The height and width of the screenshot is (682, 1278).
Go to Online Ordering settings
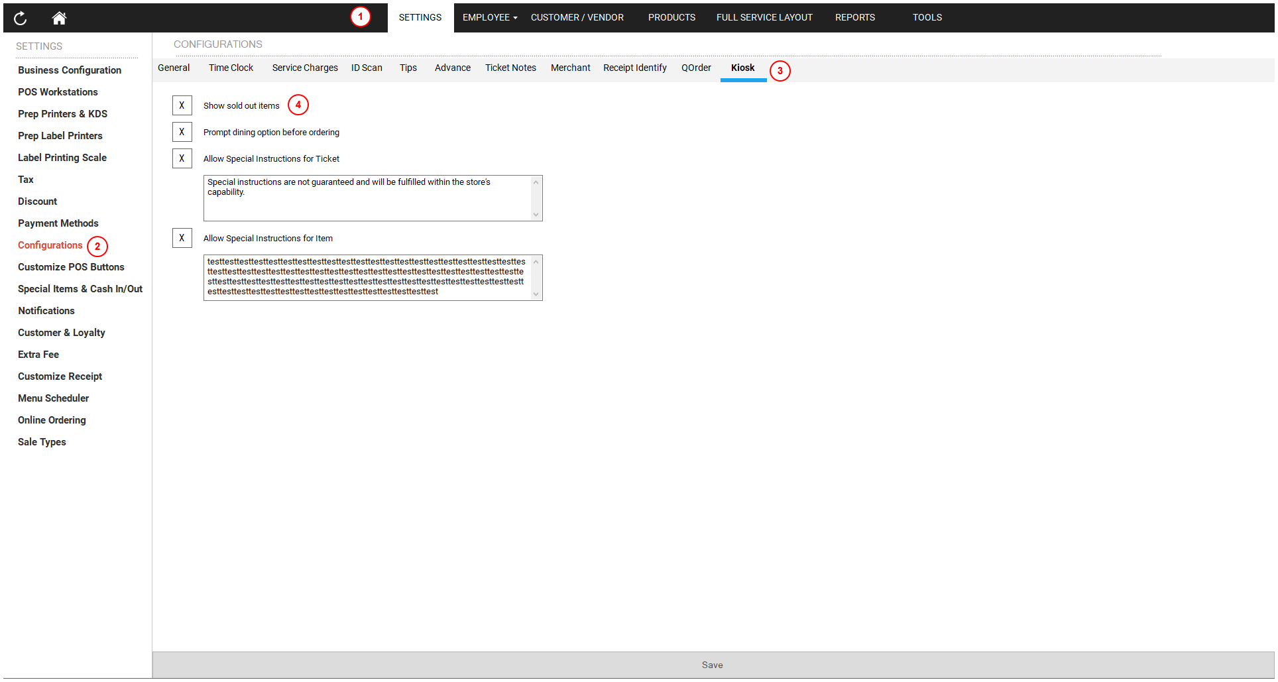[52, 420]
